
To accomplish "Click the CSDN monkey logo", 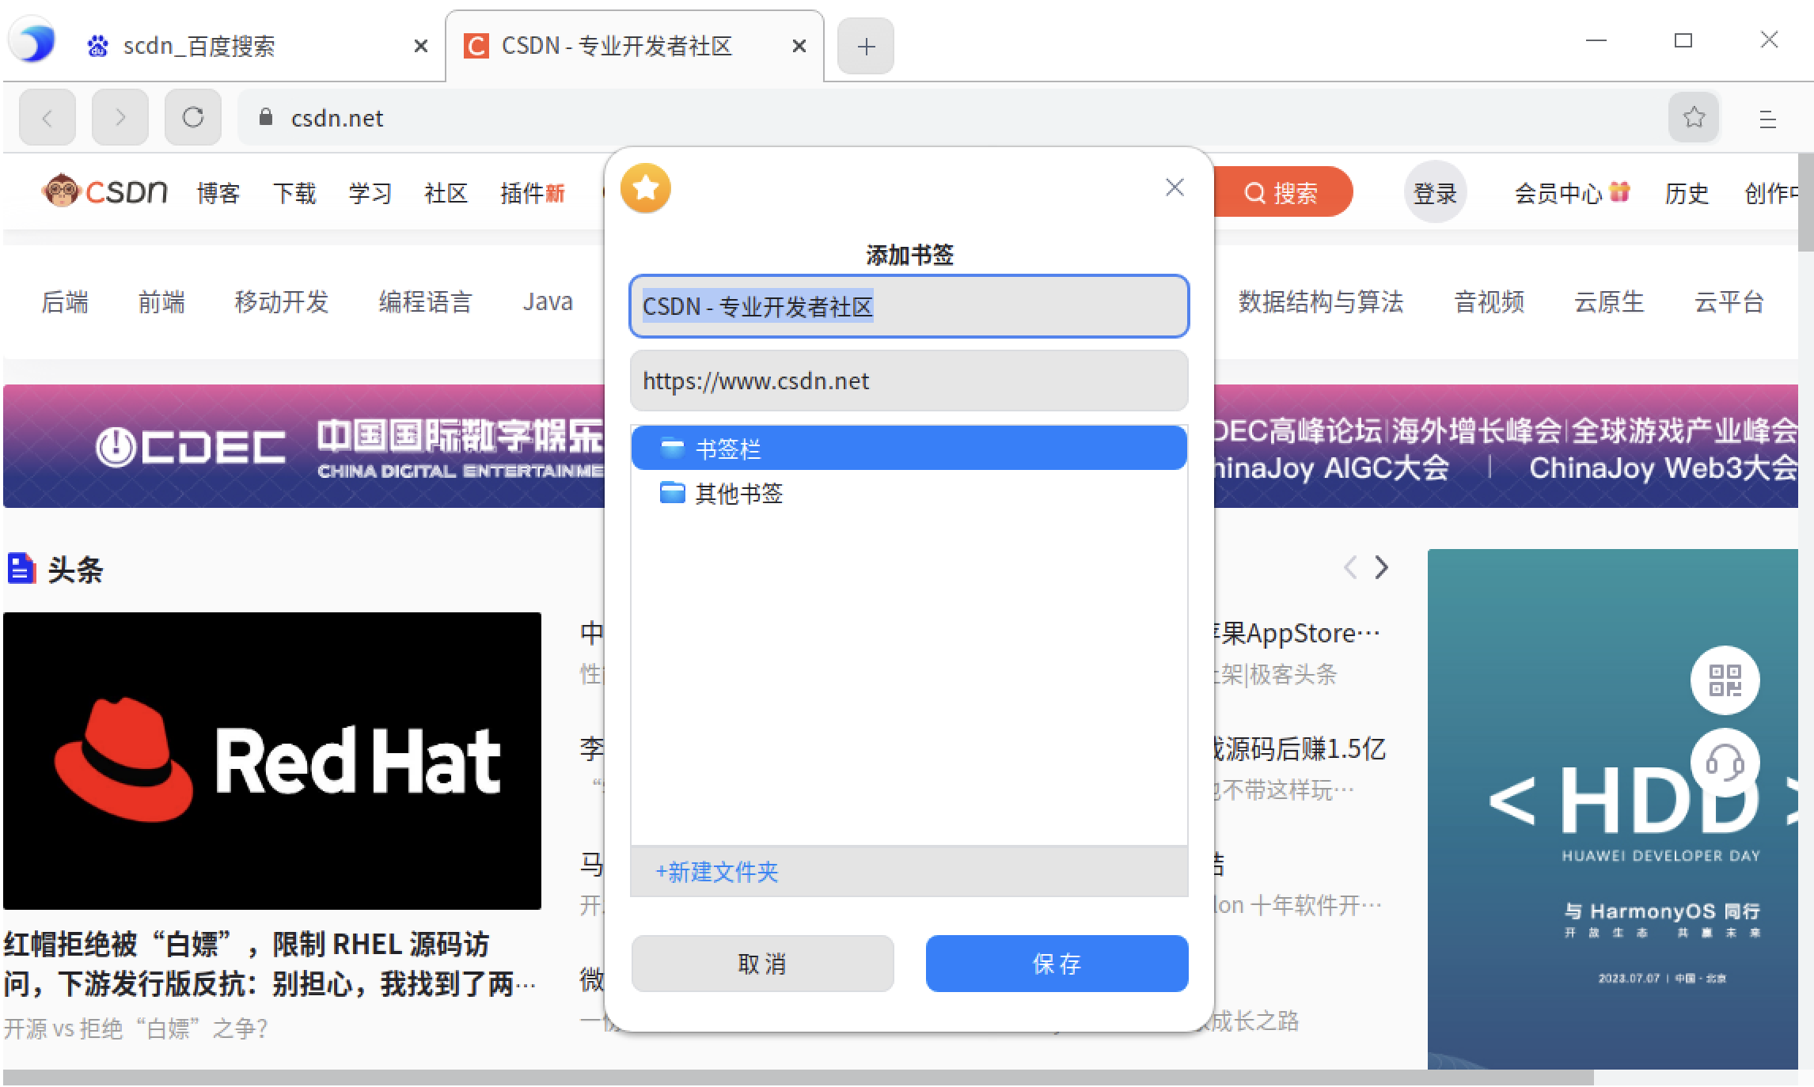I will coord(104,192).
